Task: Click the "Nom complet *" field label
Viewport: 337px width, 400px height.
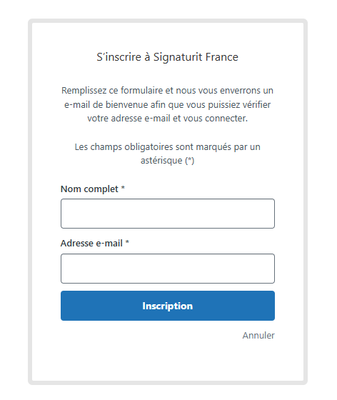Action: tap(93, 189)
